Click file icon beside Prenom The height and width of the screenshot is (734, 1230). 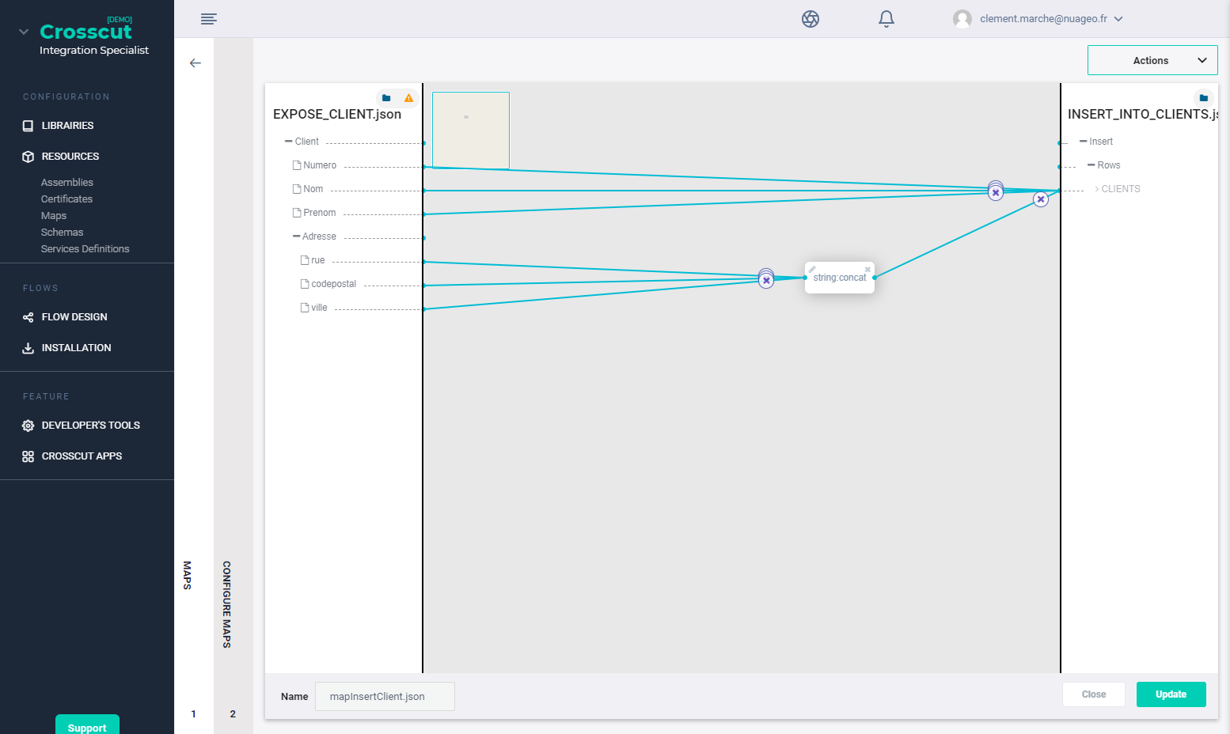(x=297, y=213)
